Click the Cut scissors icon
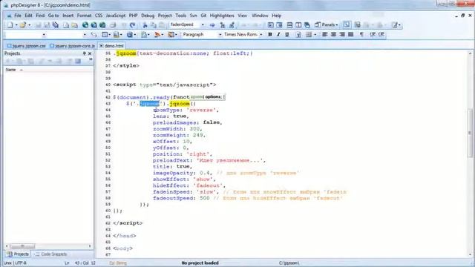The width and height of the screenshot is (475, 267). [x=145, y=24]
